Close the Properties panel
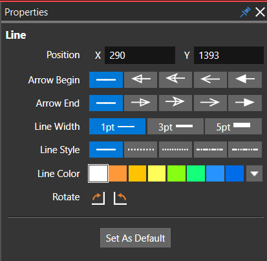 pos(260,12)
